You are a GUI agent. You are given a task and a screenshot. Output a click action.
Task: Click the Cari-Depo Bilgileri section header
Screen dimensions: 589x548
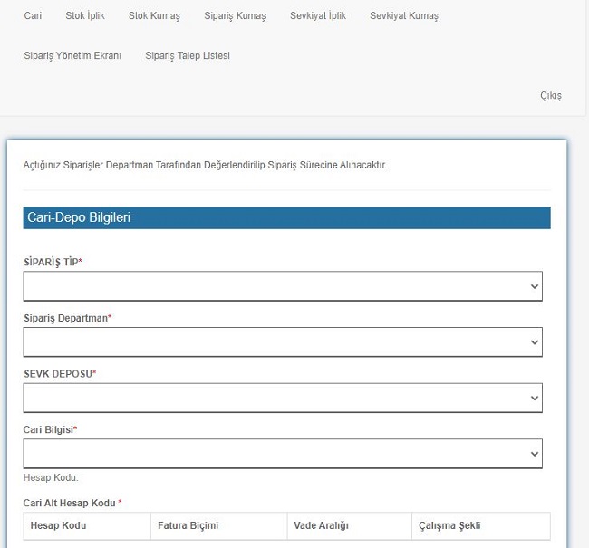pos(287,218)
